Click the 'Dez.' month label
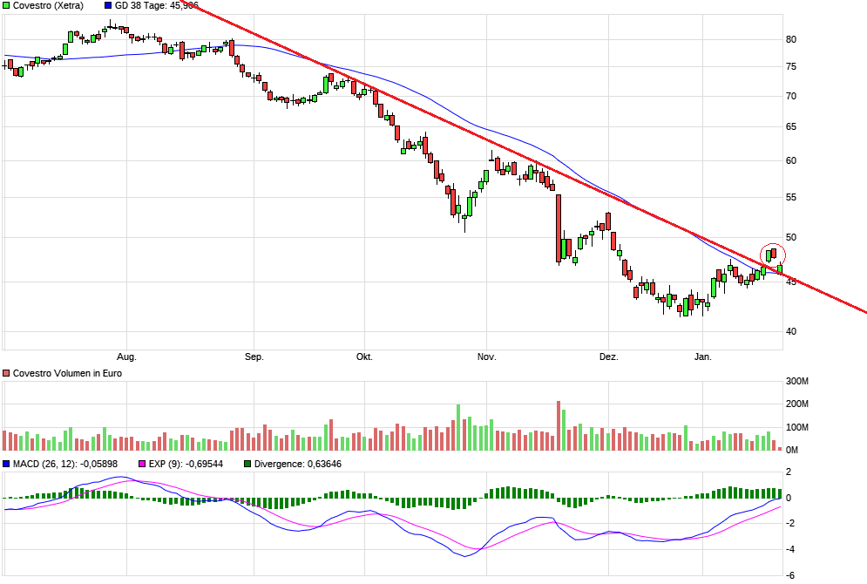867x584 pixels. (609, 357)
